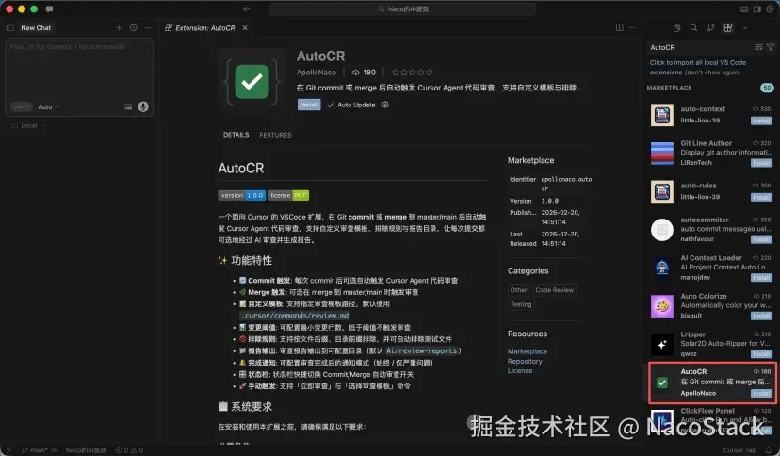This screenshot has height=456, width=780.
Task: Click import all local VS Code extensions
Action: [697, 67]
